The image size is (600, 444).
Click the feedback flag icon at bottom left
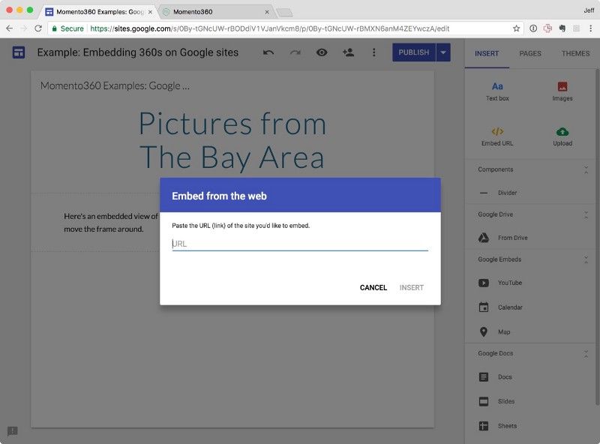pos(12,431)
